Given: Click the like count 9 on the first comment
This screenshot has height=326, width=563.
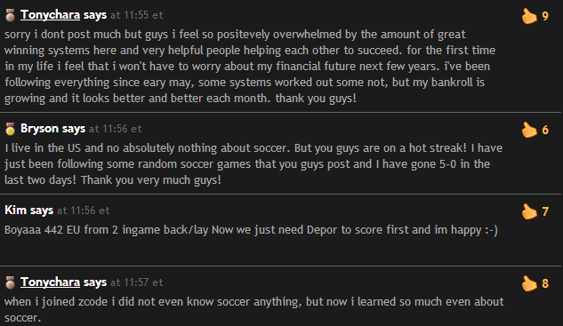Looking at the screenshot, I should [x=545, y=17].
